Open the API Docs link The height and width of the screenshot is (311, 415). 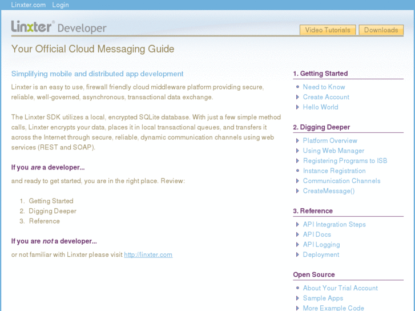click(317, 235)
